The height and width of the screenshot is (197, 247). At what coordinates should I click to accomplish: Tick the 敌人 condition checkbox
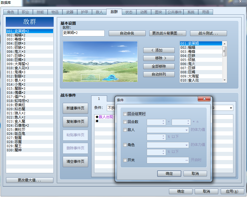point(125,130)
